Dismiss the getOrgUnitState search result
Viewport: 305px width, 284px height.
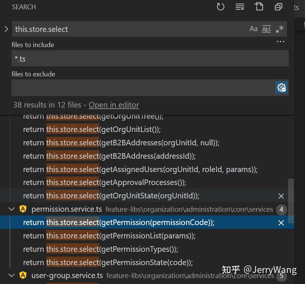pos(281,196)
